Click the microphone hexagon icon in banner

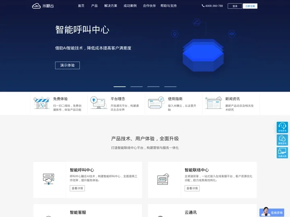[x=174, y=34]
